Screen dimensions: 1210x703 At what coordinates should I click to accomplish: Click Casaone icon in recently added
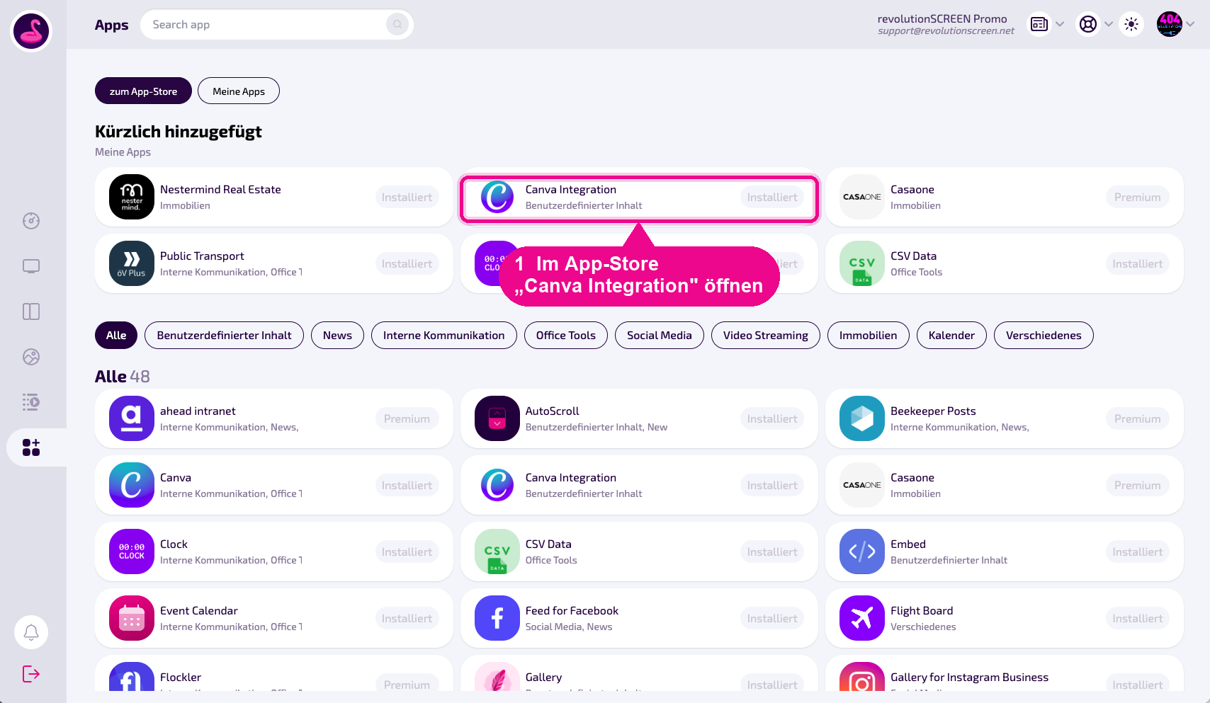862,197
